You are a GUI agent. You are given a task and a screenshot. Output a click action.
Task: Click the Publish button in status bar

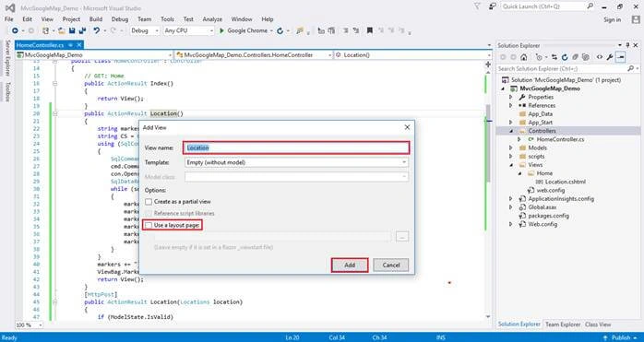(x=622, y=337)
